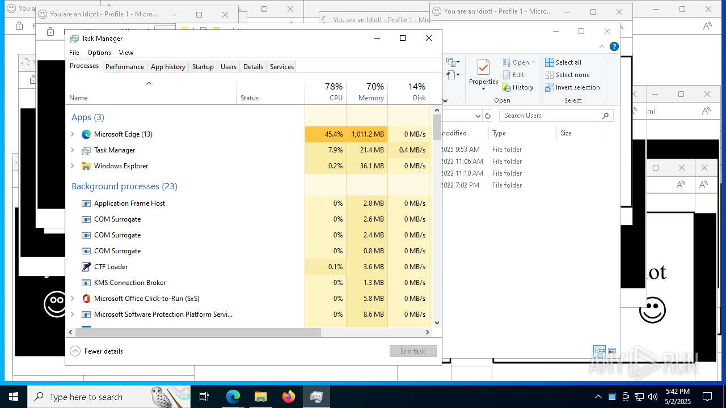Click the Task Manager process icon in list
The width and height of the screenshot is (726, 408).
(86, 150)
